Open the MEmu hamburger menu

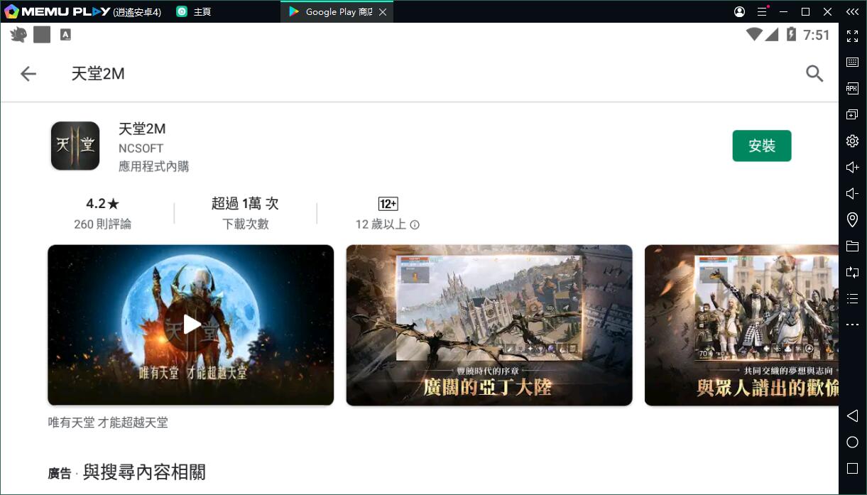763,11
